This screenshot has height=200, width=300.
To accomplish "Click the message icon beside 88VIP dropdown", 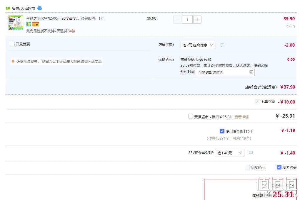I will coord(251,153).
